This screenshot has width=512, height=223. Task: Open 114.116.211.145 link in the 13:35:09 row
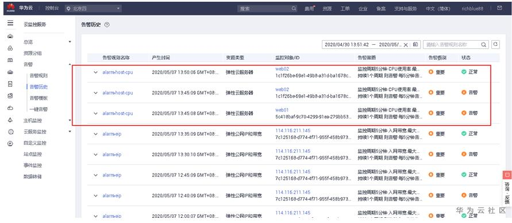[292, 130]
